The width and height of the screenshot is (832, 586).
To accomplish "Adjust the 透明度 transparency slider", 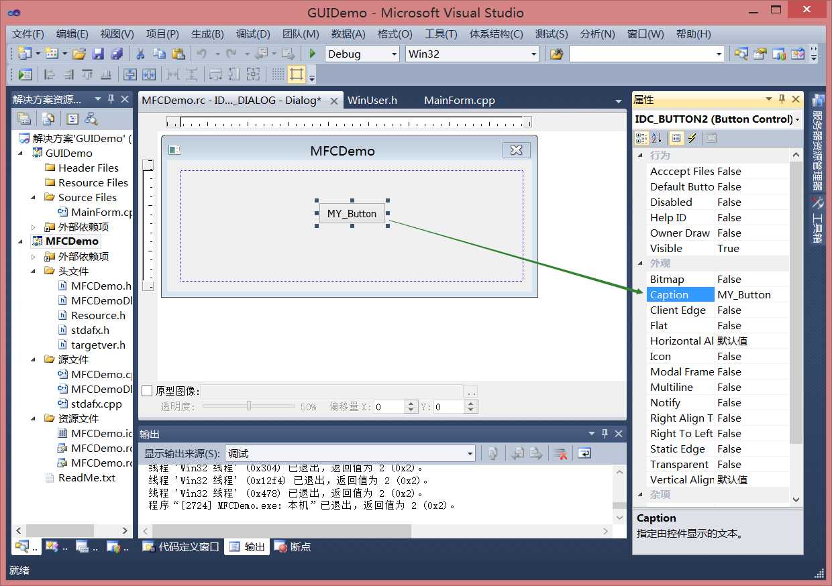I will click(x=249, y=406).
